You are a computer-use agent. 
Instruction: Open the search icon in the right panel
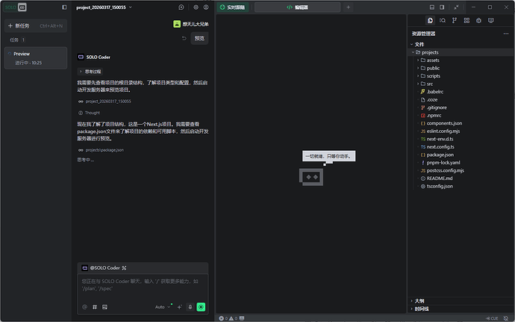(x=443, y=20)
